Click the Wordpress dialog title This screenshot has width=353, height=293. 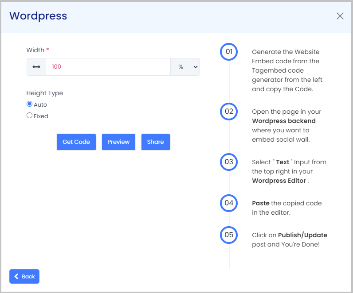coord(38,16)
